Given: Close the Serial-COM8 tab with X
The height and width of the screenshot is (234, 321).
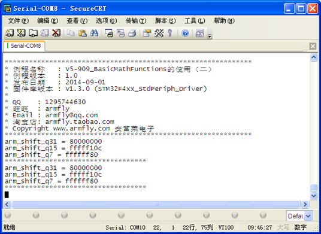Looking at the screenshot, I should point(313,46).
